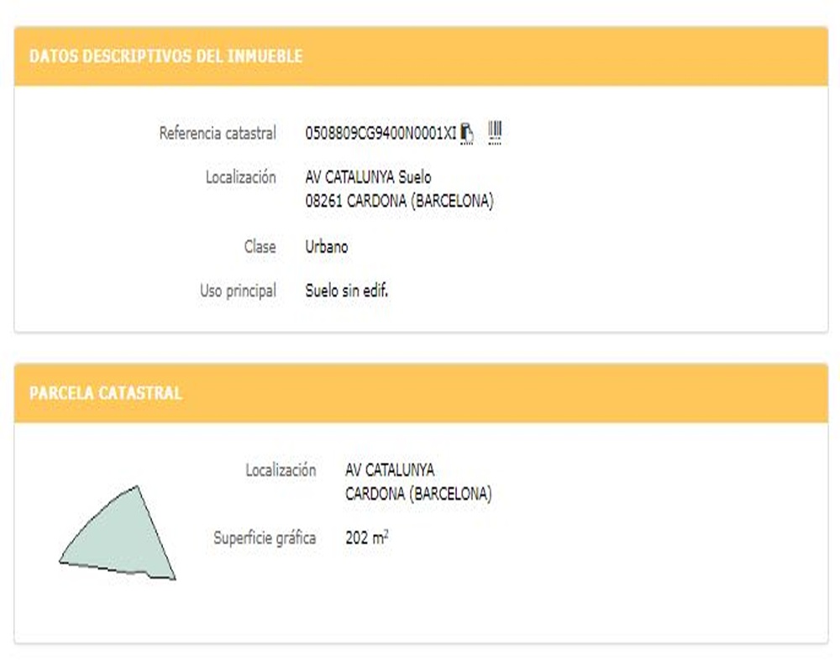Click 'Localización' label in the property data section

pyautogui.click(x=240, y=177)
